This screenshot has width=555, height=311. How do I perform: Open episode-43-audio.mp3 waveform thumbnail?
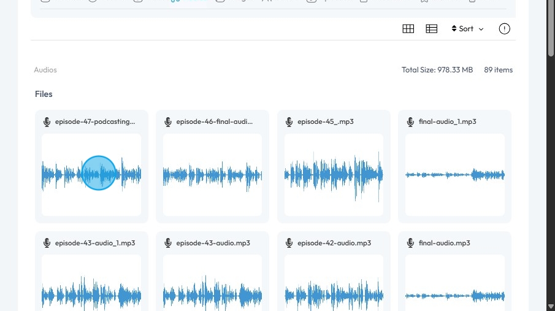212,283
